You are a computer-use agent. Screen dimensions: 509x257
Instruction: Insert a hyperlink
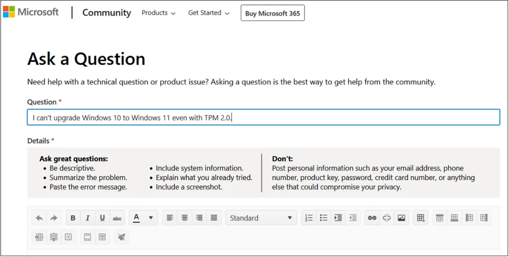(372, 218)
